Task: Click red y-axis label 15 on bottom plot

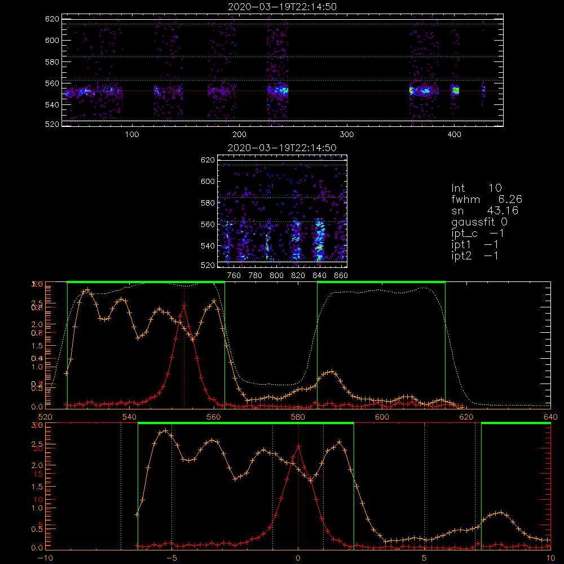Action: tap(38, 474)
